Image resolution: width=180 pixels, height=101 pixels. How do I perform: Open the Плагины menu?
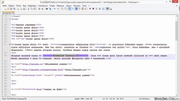tap(77, 6)
